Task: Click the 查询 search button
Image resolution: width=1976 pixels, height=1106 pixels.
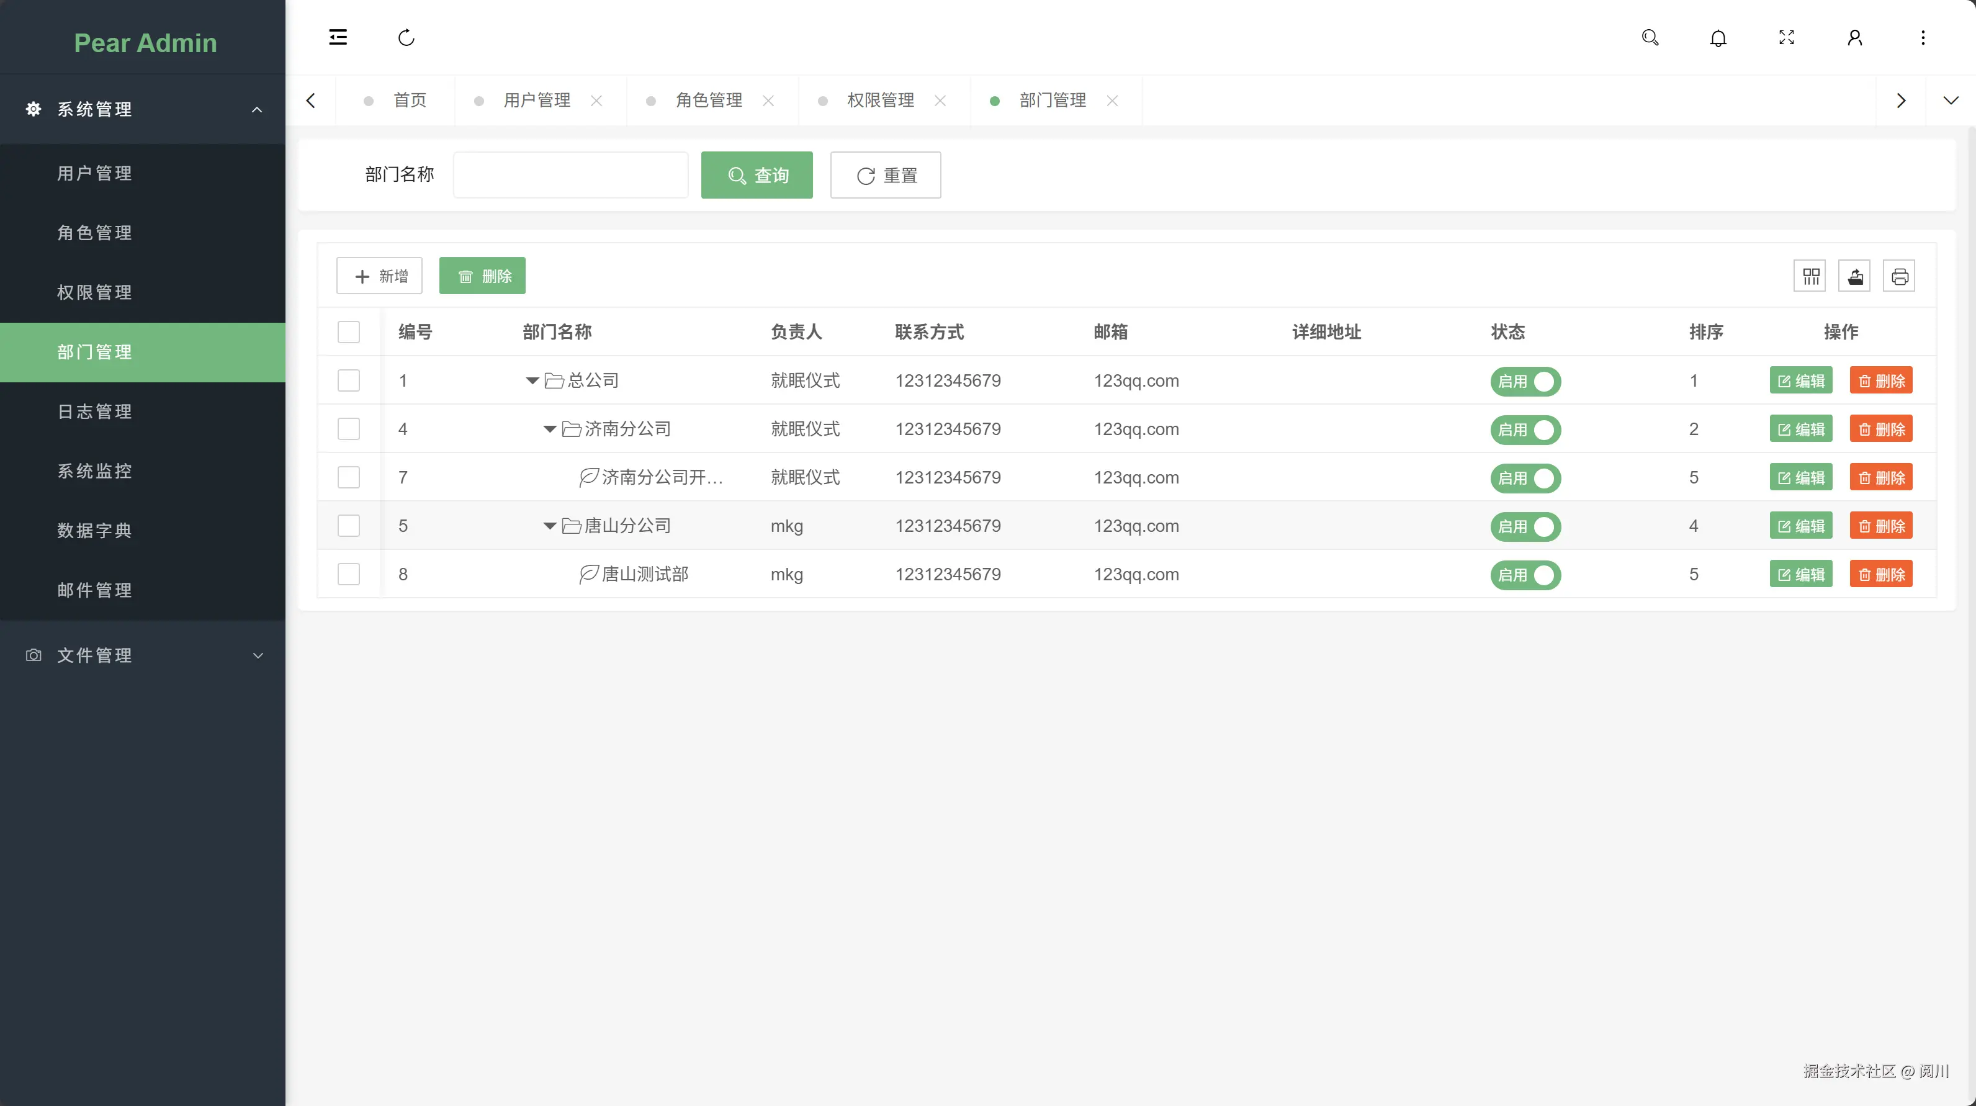Action: click(x=757, y=176)
